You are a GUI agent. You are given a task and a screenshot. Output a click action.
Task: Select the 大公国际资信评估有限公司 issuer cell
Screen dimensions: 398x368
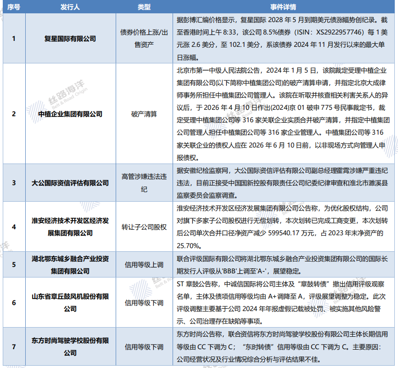pyautogui.click(x=70, y=182)
